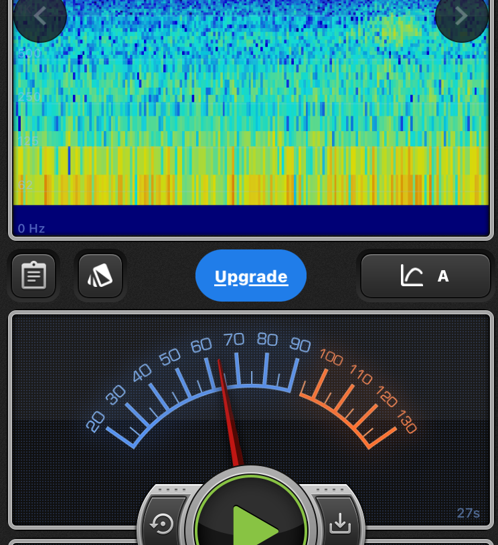The width and height of the screenshot is (498, 545).
Task: Click the 20 mark on the dial
Action: tap(96, 421)
